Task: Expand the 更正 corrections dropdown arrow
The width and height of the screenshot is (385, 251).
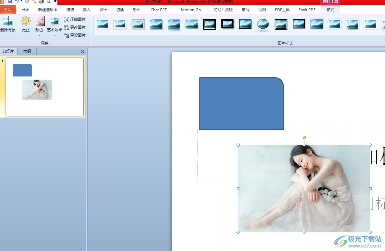Action: click(x=26, y=35)
